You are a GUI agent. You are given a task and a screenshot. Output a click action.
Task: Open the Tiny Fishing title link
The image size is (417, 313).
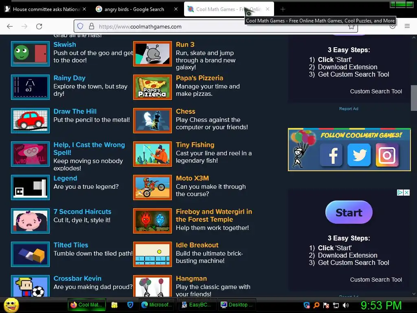(x=195, y=145)
